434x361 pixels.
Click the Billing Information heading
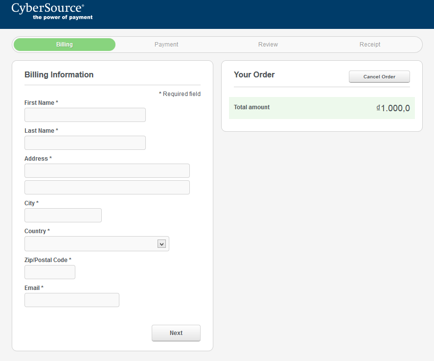(x=59, y=75)
